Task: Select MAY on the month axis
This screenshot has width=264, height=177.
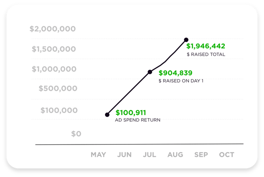Action: pyautogui.click(x=99, y=155)
